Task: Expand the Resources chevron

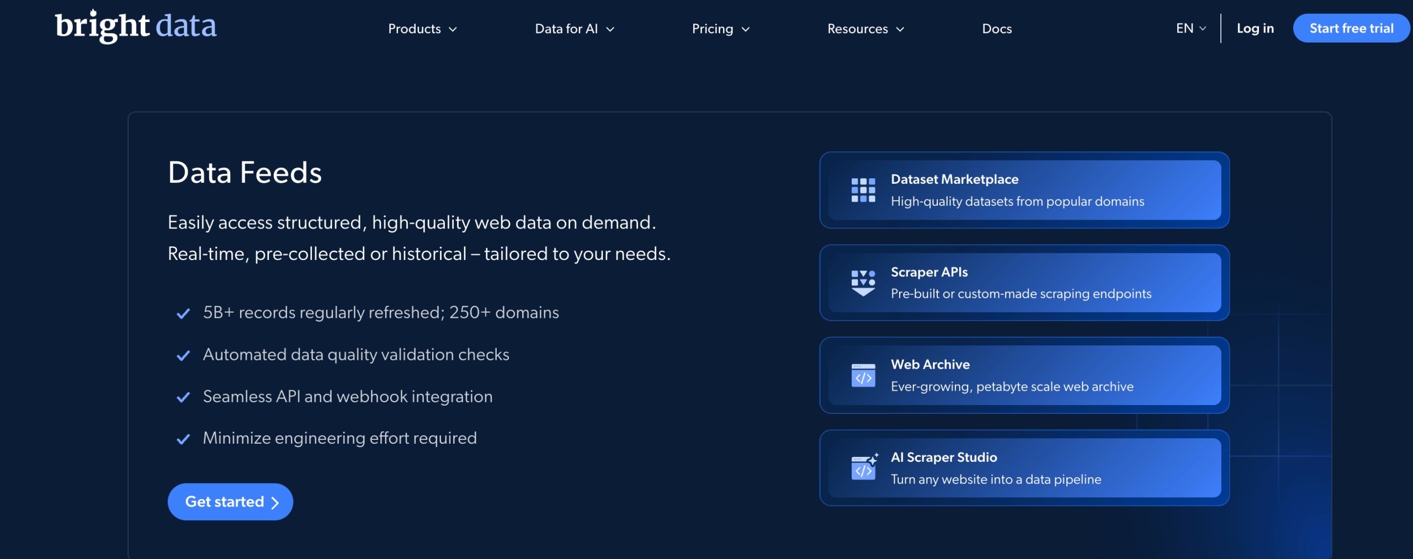Action: (900, 29)
